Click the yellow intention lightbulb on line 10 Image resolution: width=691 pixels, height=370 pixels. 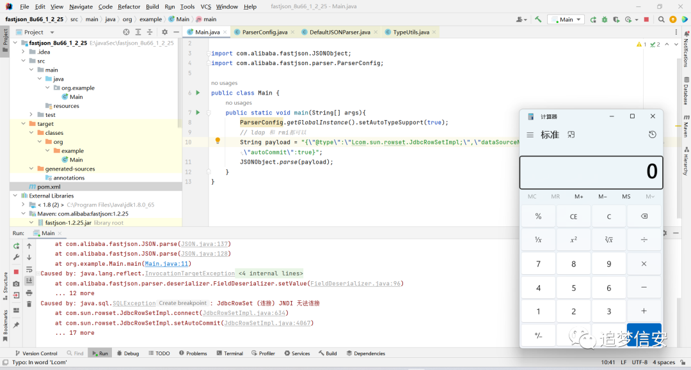point(218,141)
